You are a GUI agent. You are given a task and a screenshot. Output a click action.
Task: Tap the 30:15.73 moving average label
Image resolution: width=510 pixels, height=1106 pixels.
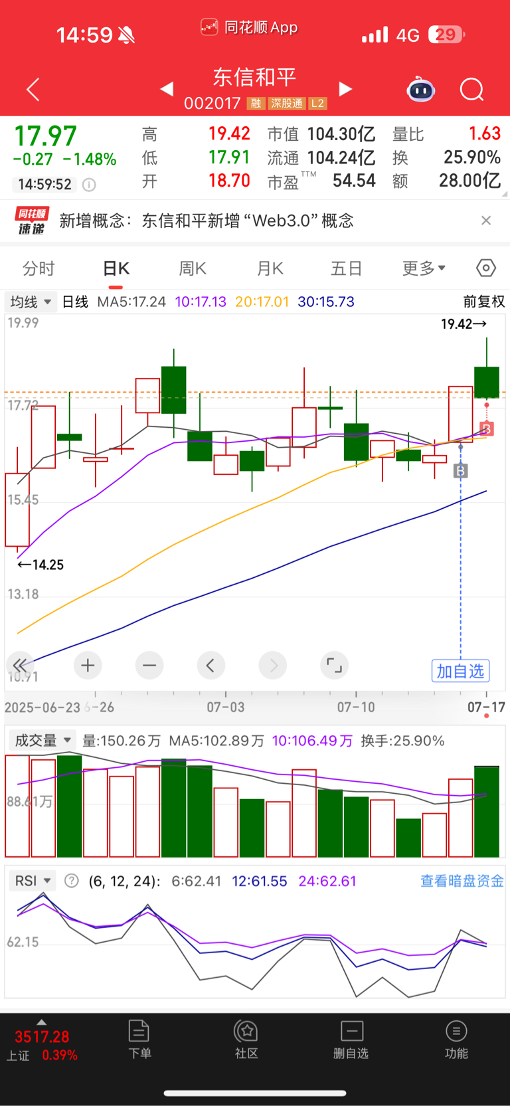(x=326, y=302)
